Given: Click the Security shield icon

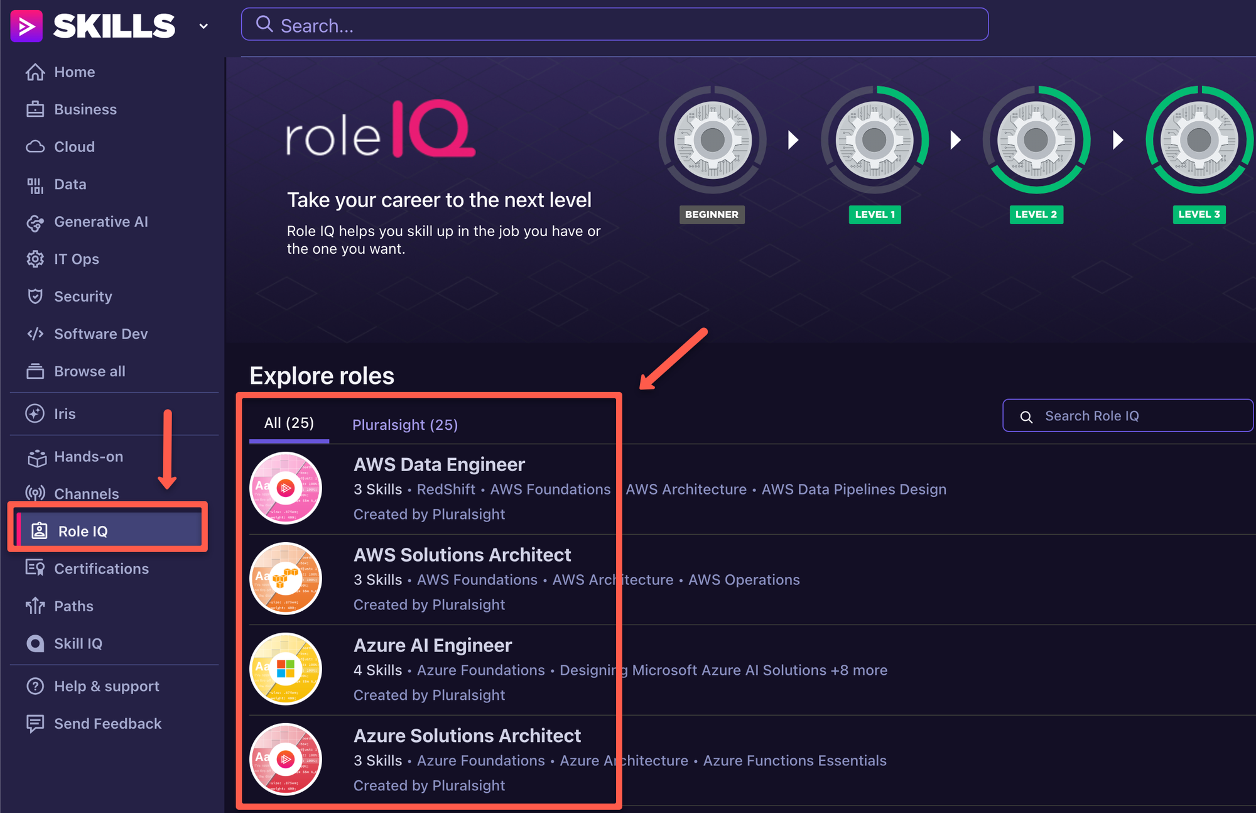Looking at the screenshot, I should tap(36, 296).
